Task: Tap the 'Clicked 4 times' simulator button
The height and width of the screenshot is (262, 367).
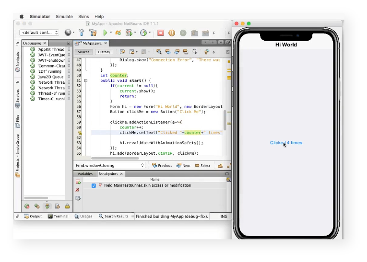Action: [286, 143]
